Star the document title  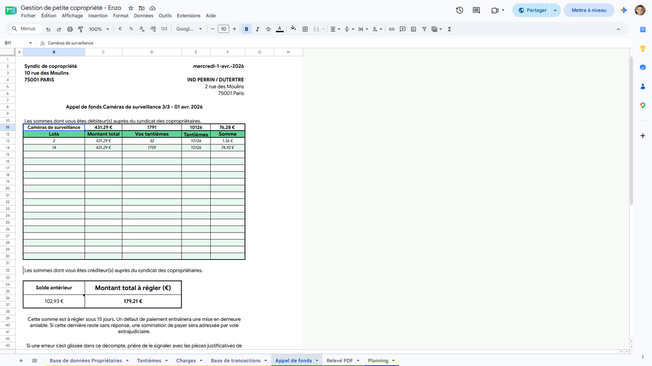point(131,8)
